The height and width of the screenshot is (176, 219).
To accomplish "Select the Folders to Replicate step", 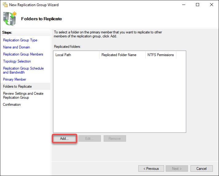I will (25, 86).
